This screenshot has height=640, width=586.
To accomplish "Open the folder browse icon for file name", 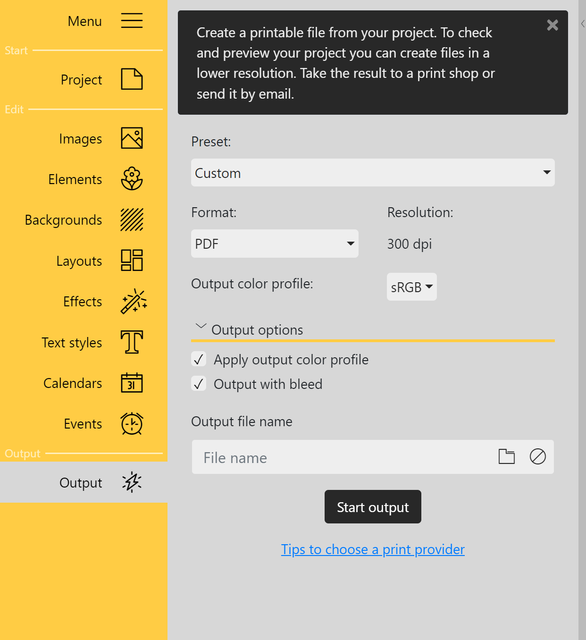I will click(x=506, y=456).
